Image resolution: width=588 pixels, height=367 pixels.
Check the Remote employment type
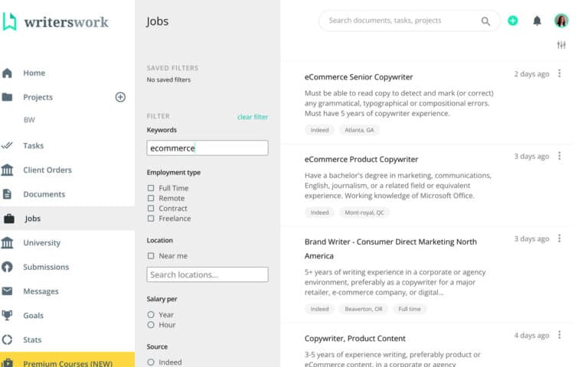[x=151, y=198]
